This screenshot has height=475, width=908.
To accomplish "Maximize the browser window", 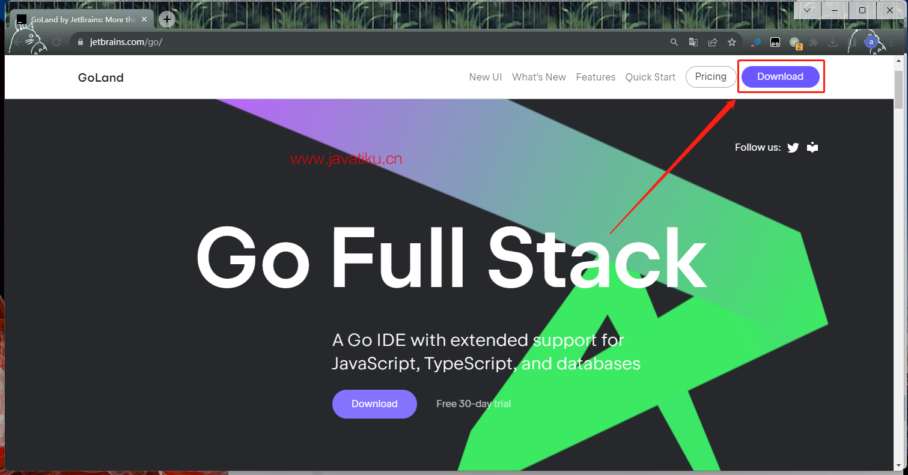I will [x=862, y=10].
